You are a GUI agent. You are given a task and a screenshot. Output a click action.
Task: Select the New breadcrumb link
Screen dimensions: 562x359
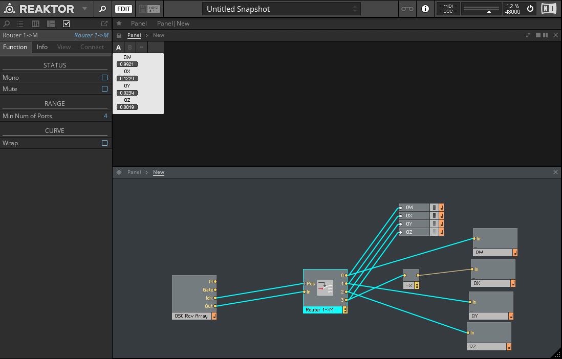pos(158,172)
